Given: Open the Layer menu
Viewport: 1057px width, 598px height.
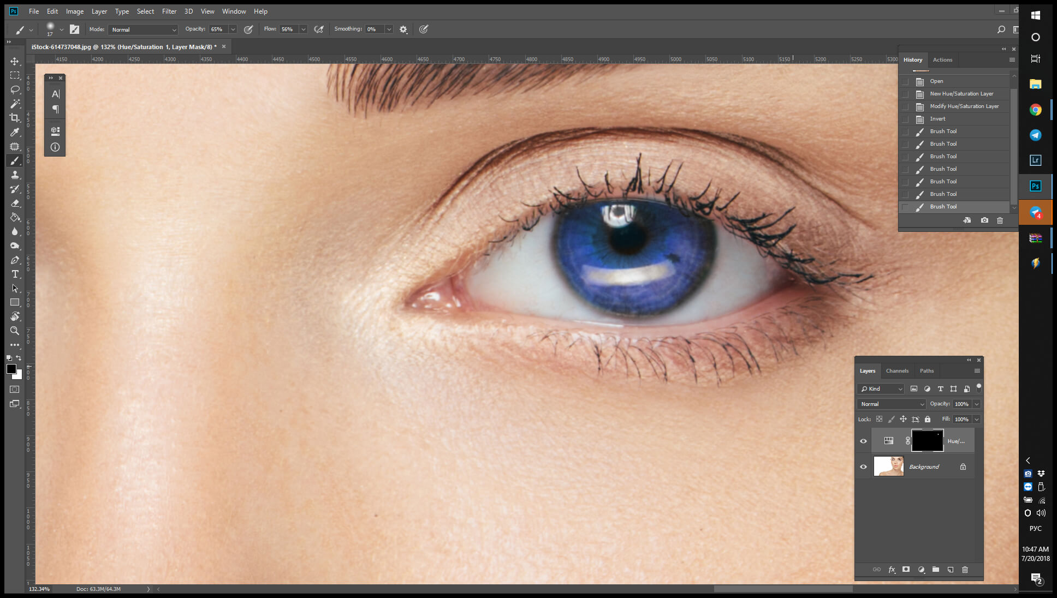Looking at the screenshot, I should point(100,11).
